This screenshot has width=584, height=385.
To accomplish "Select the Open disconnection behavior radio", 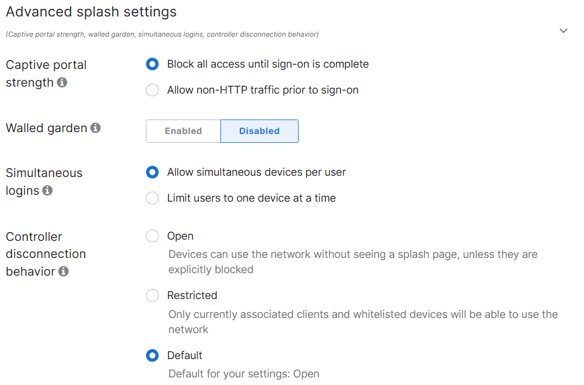I will tap(152, 236).
